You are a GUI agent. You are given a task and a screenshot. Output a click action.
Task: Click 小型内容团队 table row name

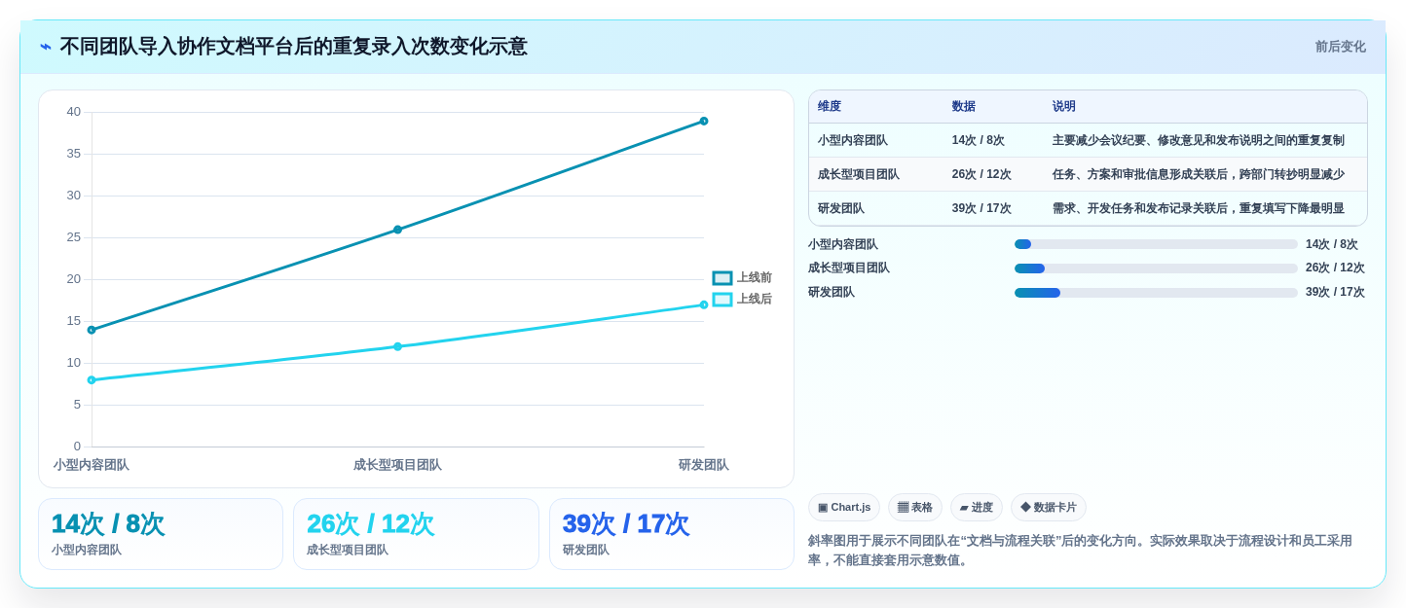click(853, 141)
